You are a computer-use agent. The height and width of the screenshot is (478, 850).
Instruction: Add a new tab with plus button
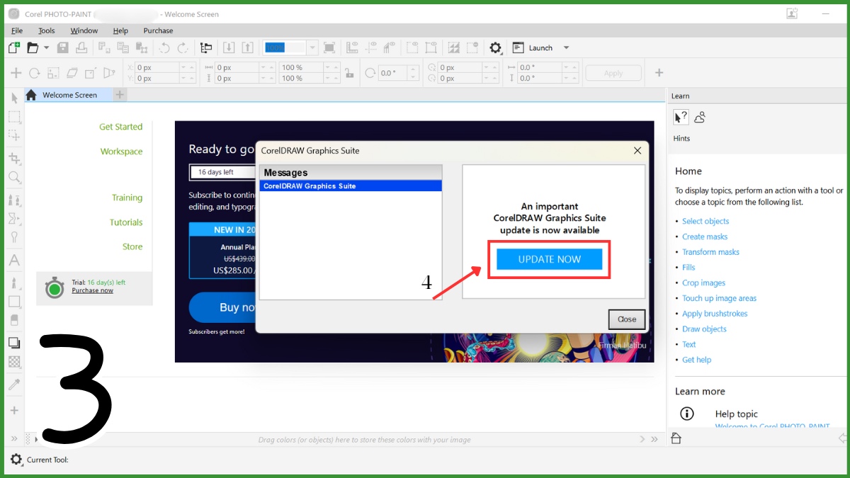pyautogui.click(x=120, y=95)
